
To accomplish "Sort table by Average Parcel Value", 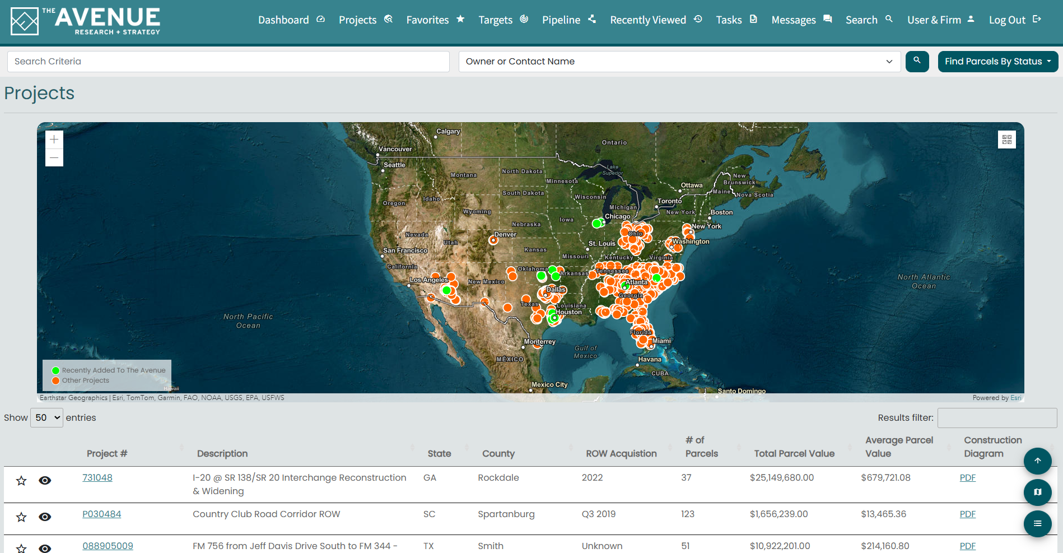I will 899,447.
